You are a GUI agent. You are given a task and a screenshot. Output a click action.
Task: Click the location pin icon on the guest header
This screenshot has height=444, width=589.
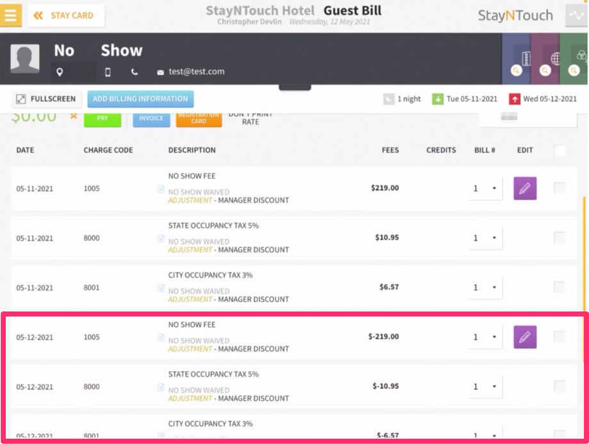(60, 72)
